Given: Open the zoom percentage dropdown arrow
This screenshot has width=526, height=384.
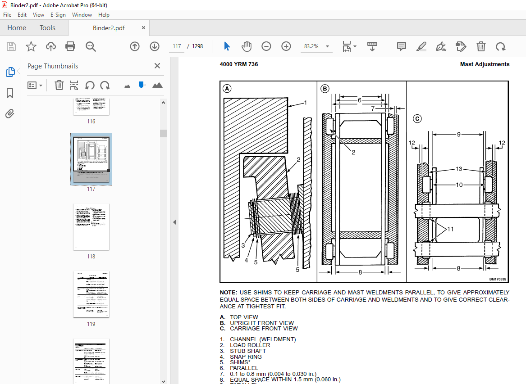Looking at the screenshot, I should coord(327,46).
